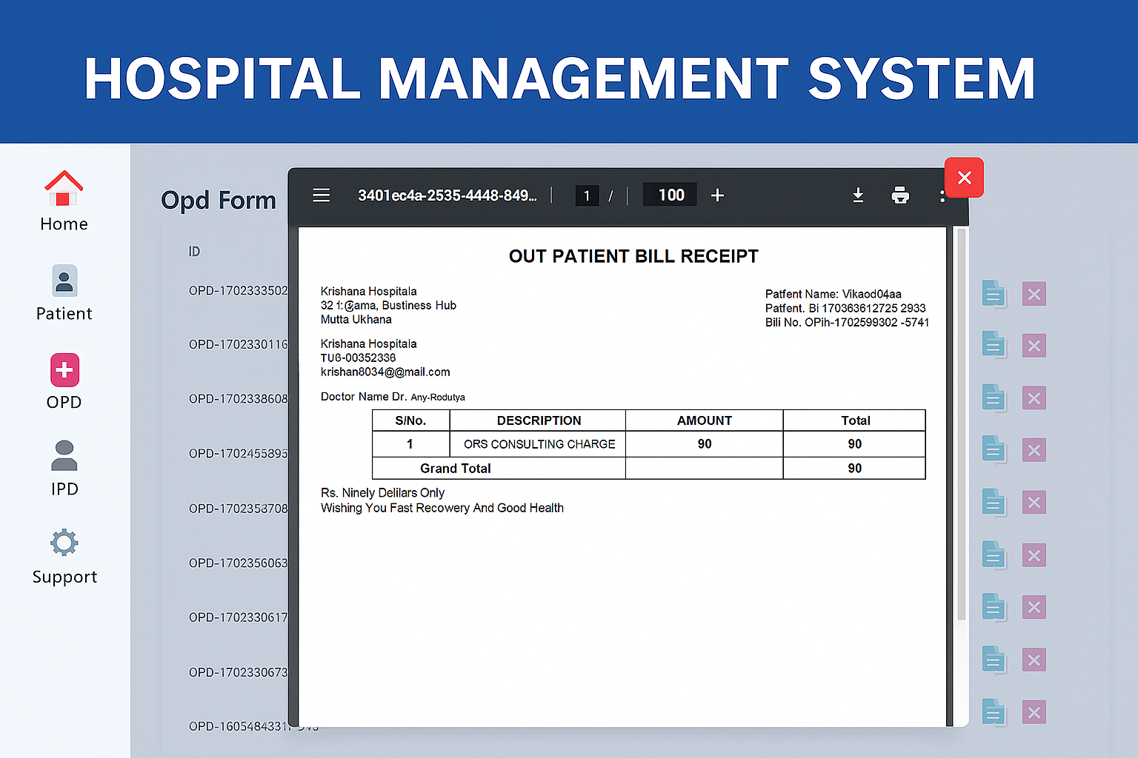Screen dimensions: 1138x758
Task: Click the PDF file name 3401ec4a-2535-4448-849
Action: coord(447,195)
